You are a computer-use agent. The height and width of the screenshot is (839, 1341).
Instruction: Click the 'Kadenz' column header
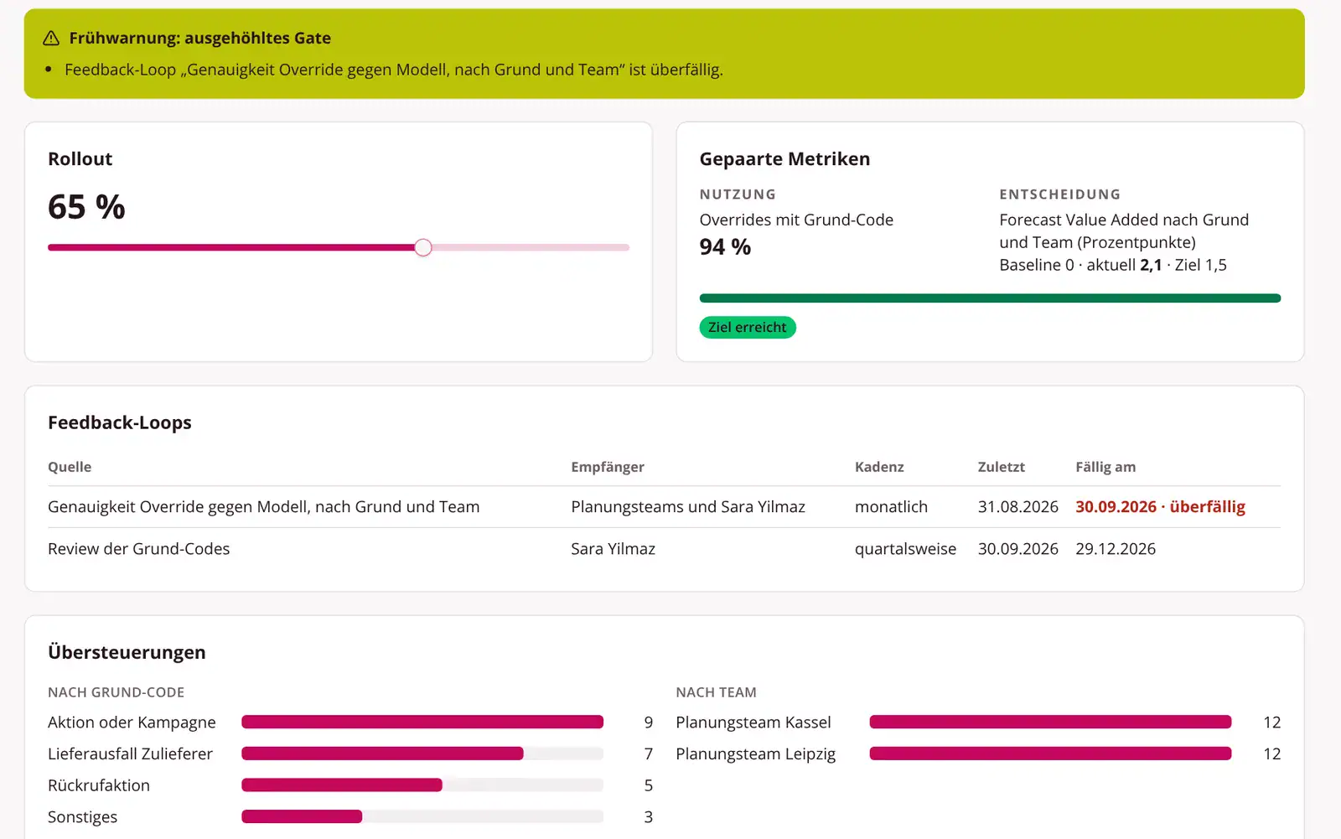pos(879,467)
